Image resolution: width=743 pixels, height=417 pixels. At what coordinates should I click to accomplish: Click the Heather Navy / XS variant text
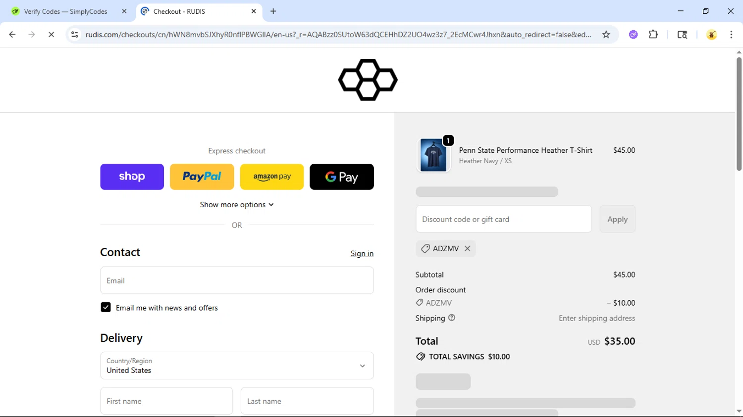coord(485,161)
